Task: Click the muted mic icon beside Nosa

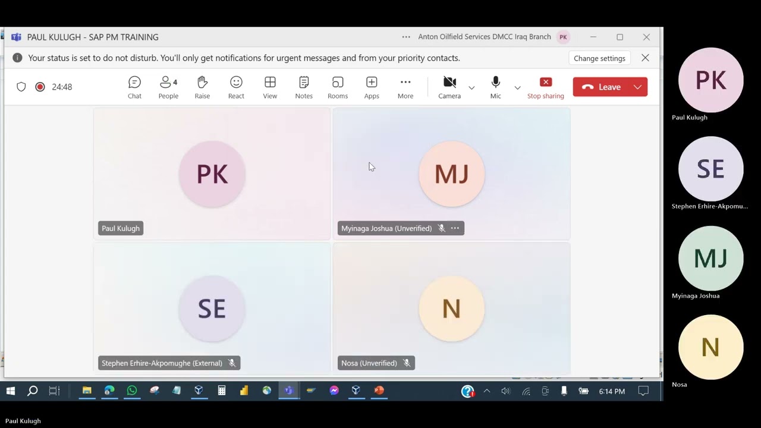Action: [407, 363]
